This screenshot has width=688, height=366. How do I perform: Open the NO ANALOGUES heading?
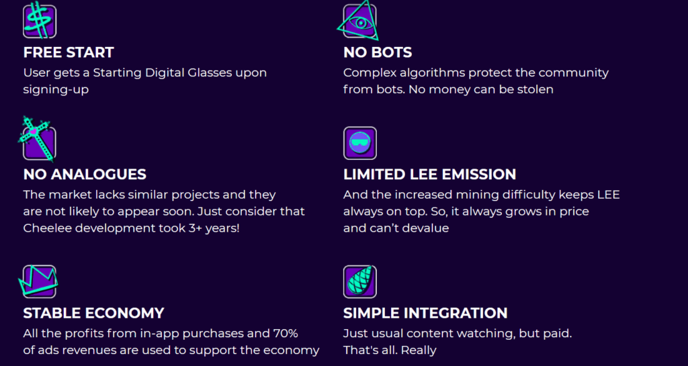point(85,175)
